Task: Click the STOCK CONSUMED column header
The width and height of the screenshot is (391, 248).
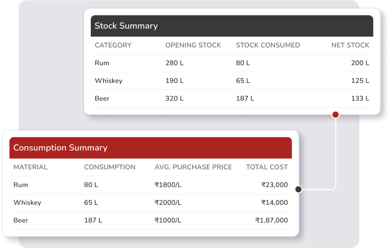Action: tap(268, 45)
